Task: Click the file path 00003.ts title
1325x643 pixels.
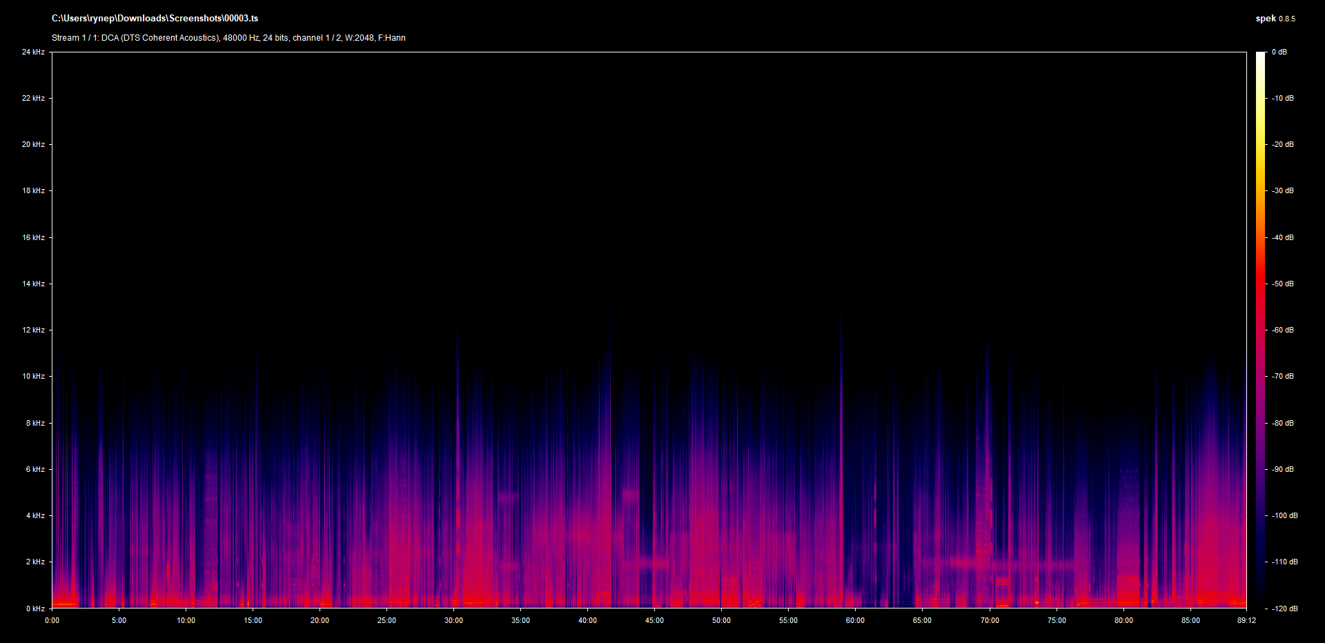Action: 155,19
